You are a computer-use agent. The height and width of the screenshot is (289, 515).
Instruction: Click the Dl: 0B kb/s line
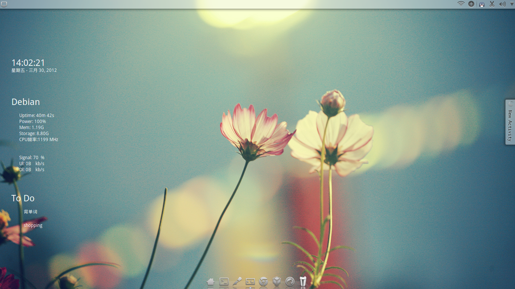32,170
